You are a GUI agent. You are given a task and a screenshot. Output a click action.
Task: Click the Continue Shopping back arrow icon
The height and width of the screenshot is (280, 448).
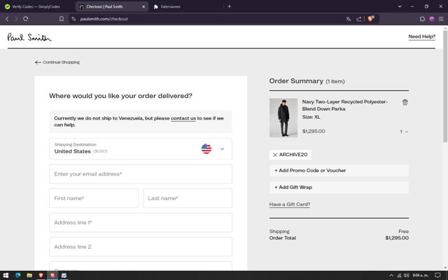38,62
